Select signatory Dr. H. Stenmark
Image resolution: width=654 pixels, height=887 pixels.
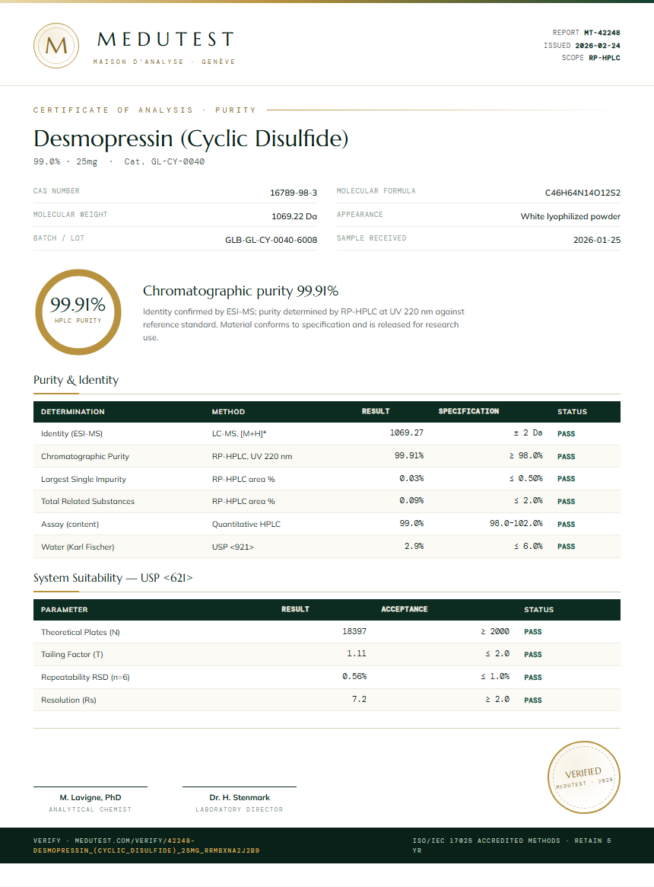(239, 798)
